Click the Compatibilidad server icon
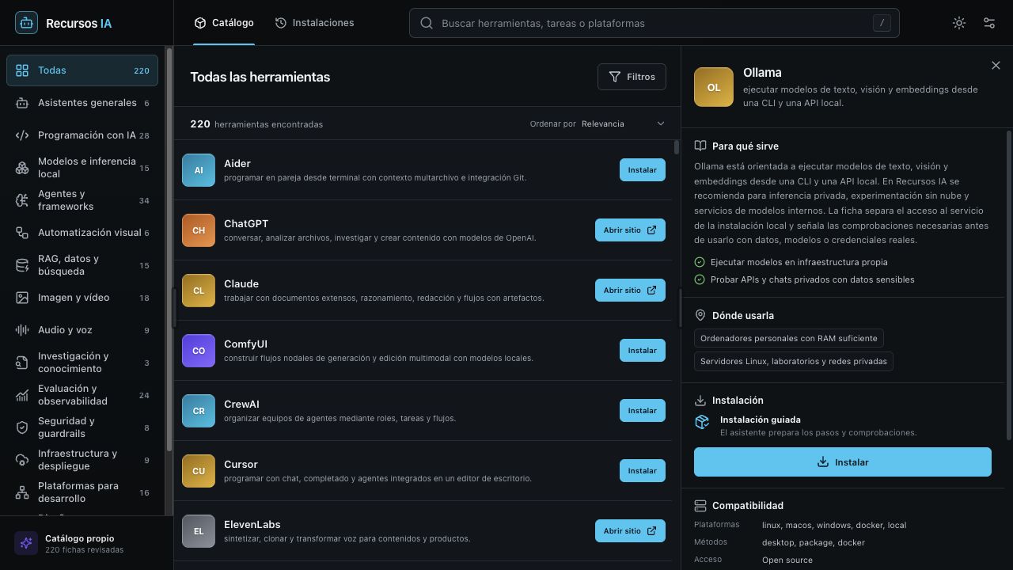The width and height of the screenshot is (1013, 570). [x=700, y=506]
